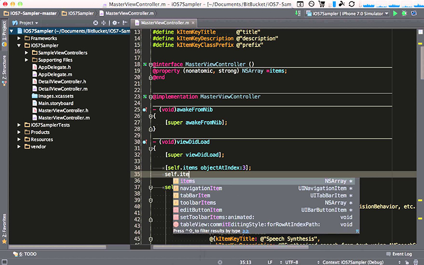Click the override gutter icon on line 30

click(145, 142)
